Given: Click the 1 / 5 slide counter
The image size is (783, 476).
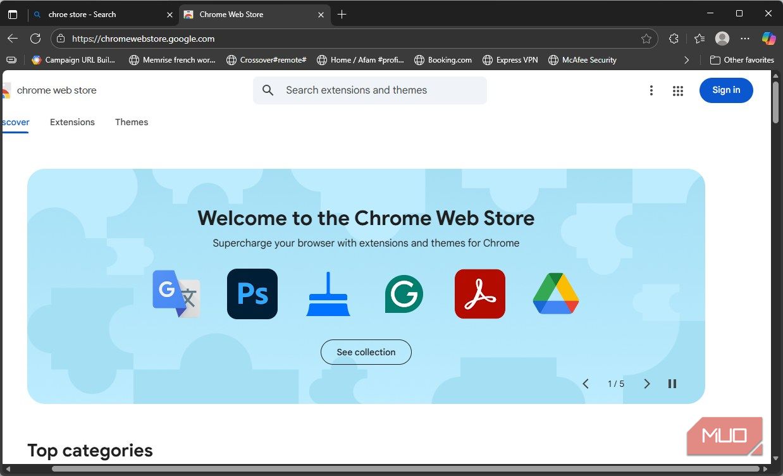Looking at the screenshot, I should pyautogui.click(x=616, y=384).
